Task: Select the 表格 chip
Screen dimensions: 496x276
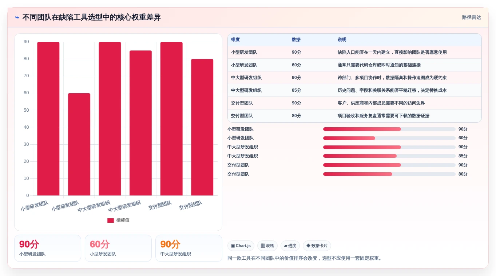Action: (x=267, y=246)
